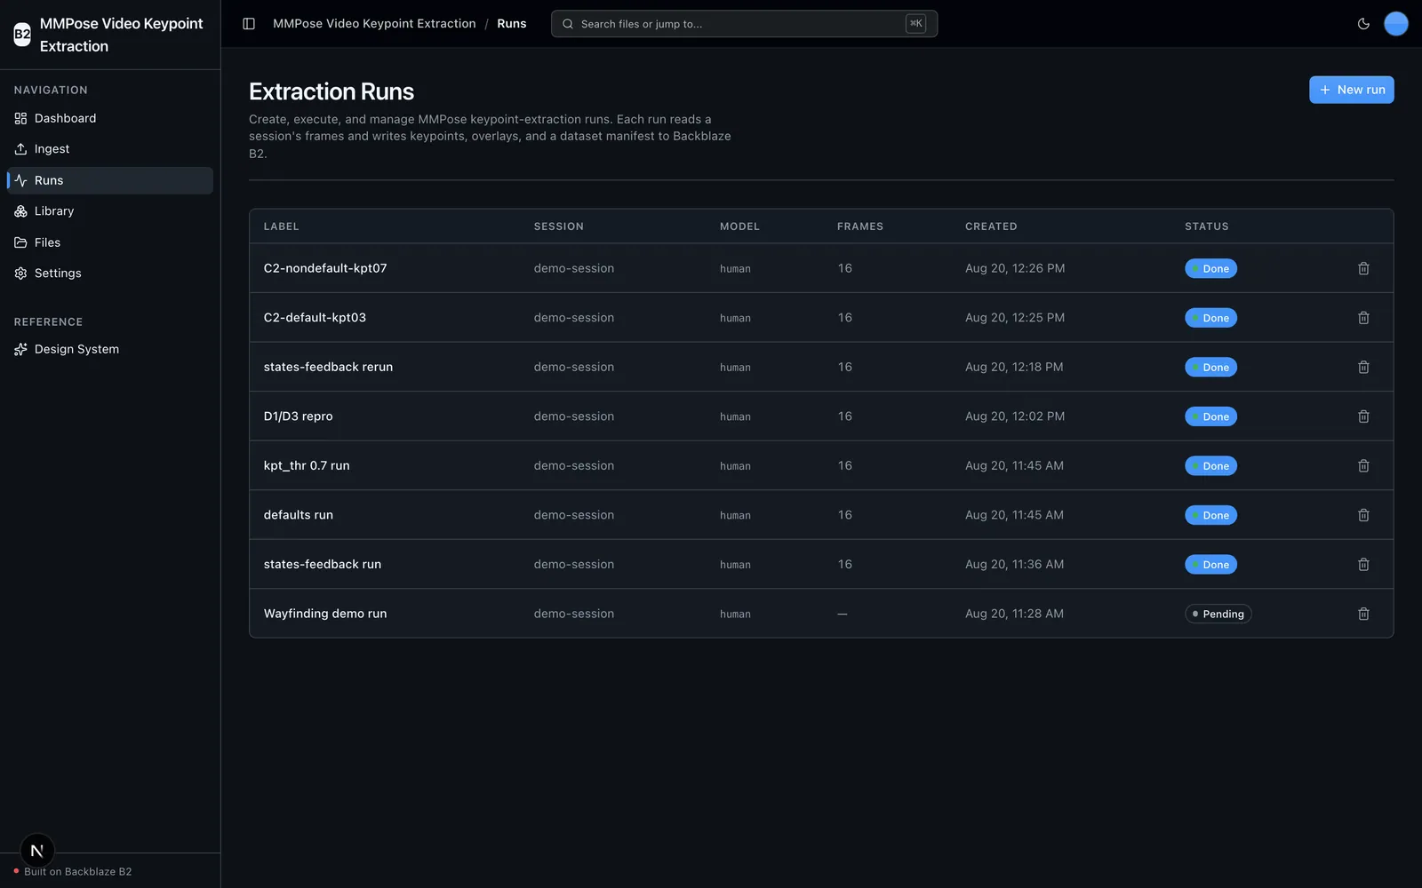Click the LABEL column header
Screen dimensions: 1422x888
pyautogui.click(x=281, y=226)
